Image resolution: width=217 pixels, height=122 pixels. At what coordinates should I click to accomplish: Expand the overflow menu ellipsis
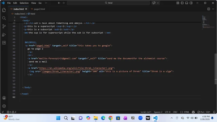(46, 3)
